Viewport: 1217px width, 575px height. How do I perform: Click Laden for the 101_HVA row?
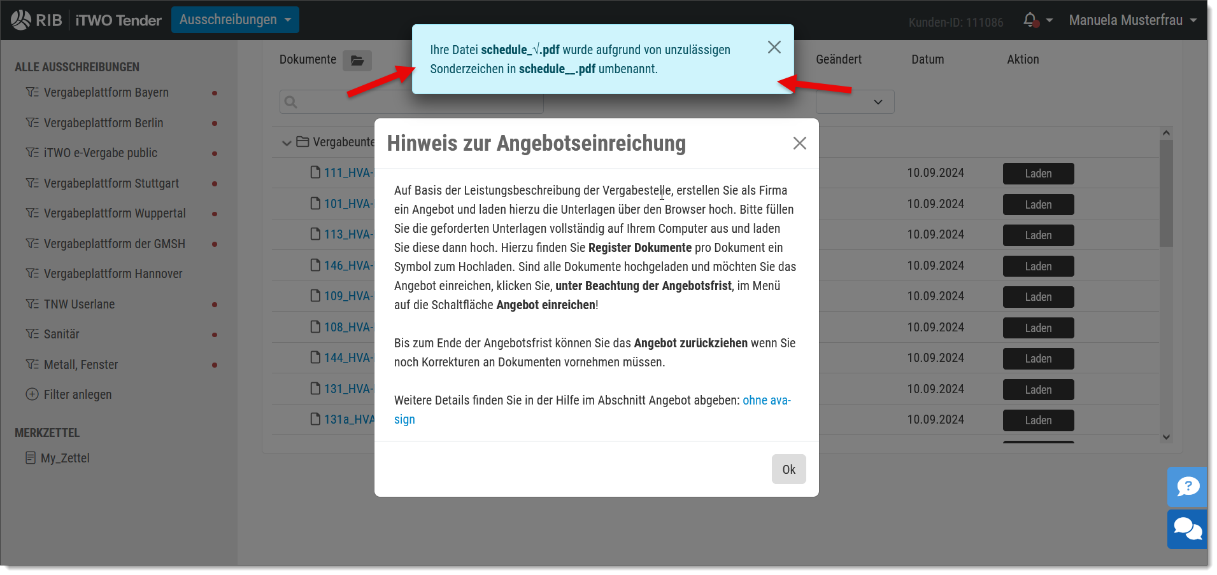1039,205
